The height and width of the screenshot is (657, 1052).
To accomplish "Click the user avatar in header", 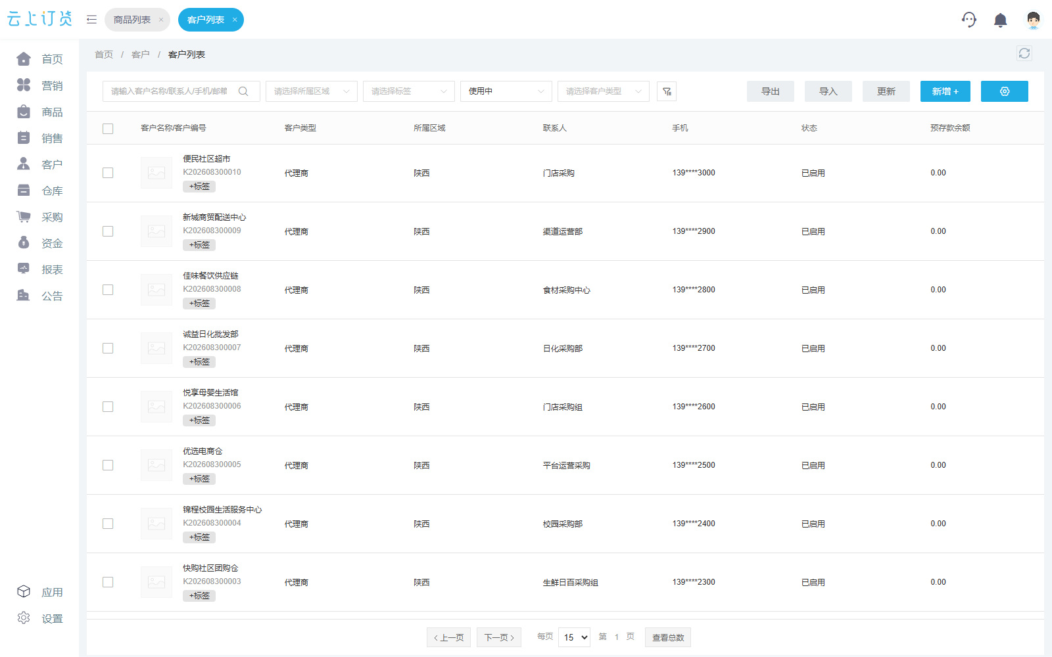I will click(x=1034, y=20).
